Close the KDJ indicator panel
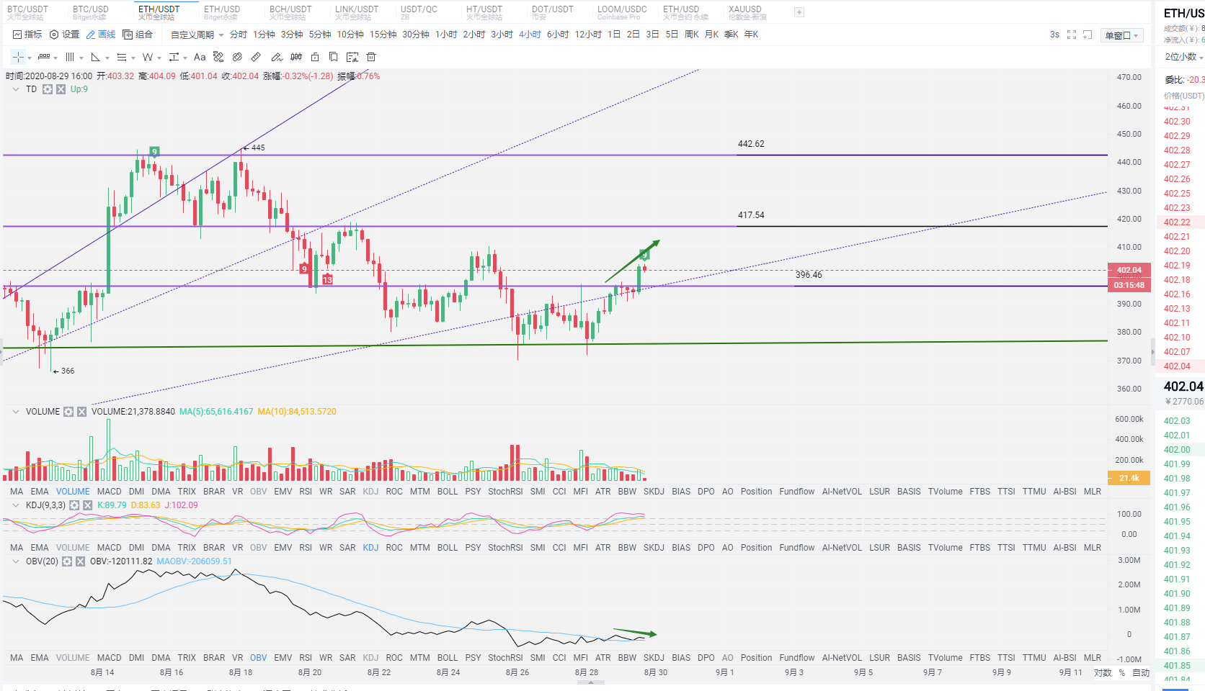Image resolution: width=1205 pixels, height=691 pixels. pos(87,505)
